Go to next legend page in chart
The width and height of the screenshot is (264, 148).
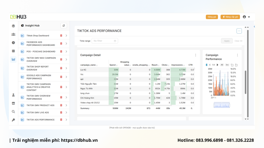coord(217,65)
